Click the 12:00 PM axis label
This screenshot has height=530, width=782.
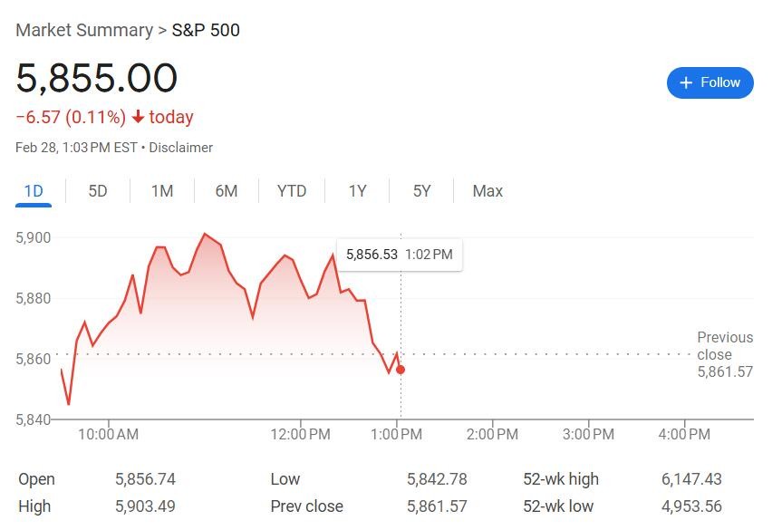[300, 434]
